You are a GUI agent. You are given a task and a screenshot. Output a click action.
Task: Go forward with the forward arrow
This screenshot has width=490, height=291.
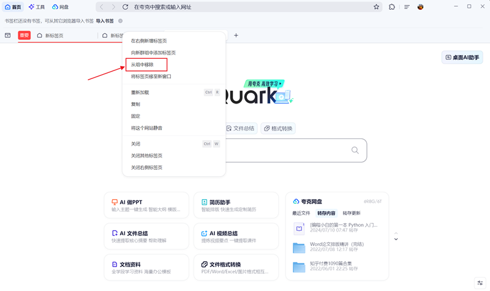pos(113,7)
